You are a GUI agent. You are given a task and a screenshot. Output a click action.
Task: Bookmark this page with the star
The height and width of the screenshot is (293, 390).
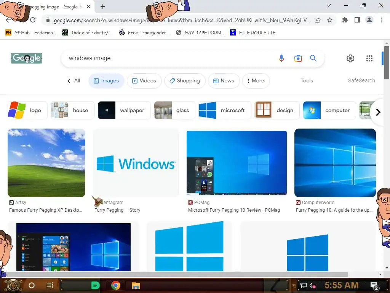click(330, 20)
